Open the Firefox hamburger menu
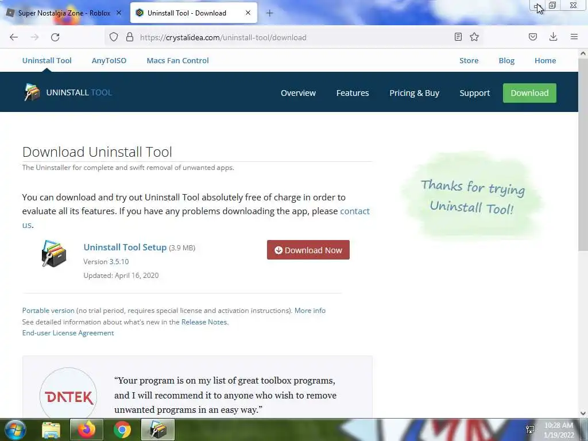Image resolution: width=588 pixels, height=441 pixels. [x=574, y=37]
